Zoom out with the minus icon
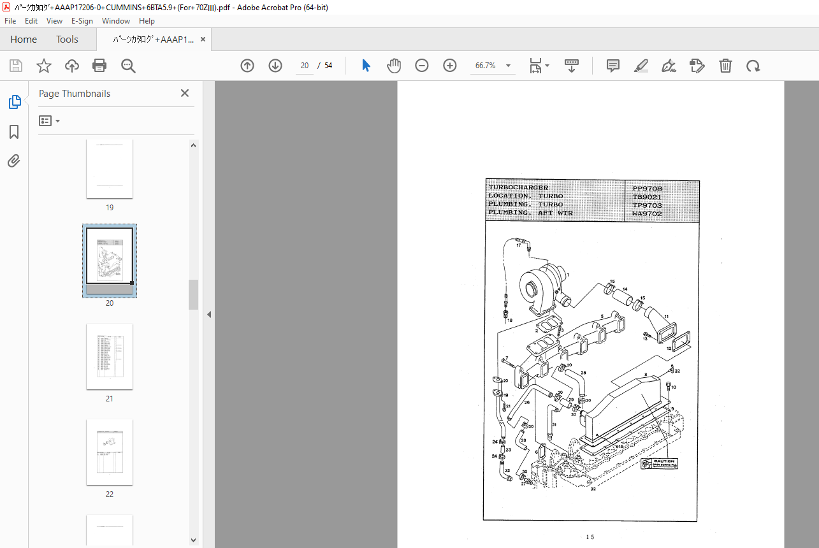819x548 pixels. (x=422, y=66)
